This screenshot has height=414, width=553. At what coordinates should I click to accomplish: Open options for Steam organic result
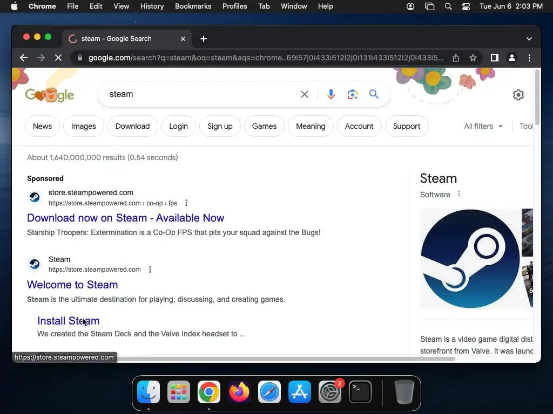[150, 270]
